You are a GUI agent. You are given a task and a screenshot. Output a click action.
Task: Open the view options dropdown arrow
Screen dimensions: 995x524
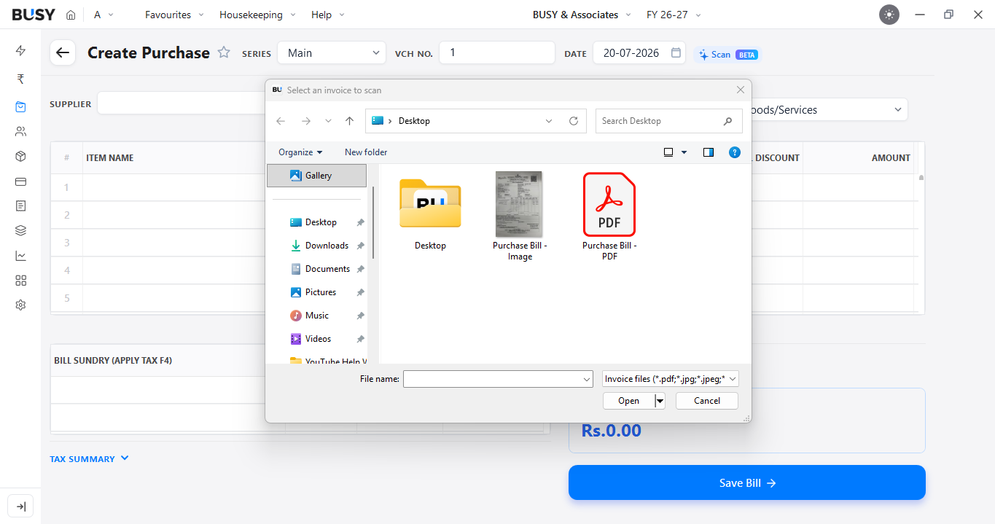pos(684,152)
